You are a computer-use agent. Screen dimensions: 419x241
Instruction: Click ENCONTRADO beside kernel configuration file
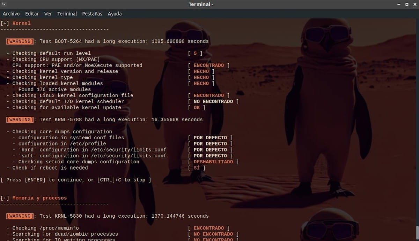(x=209, y=95)
